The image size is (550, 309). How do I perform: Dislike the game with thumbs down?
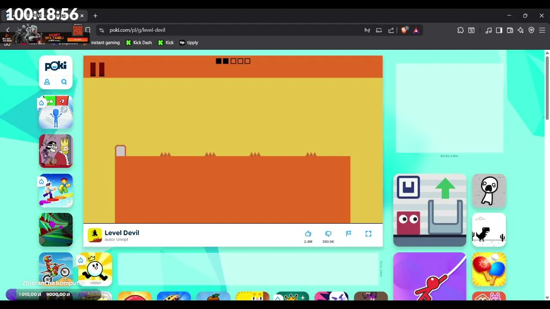click(x=328, y=233)
